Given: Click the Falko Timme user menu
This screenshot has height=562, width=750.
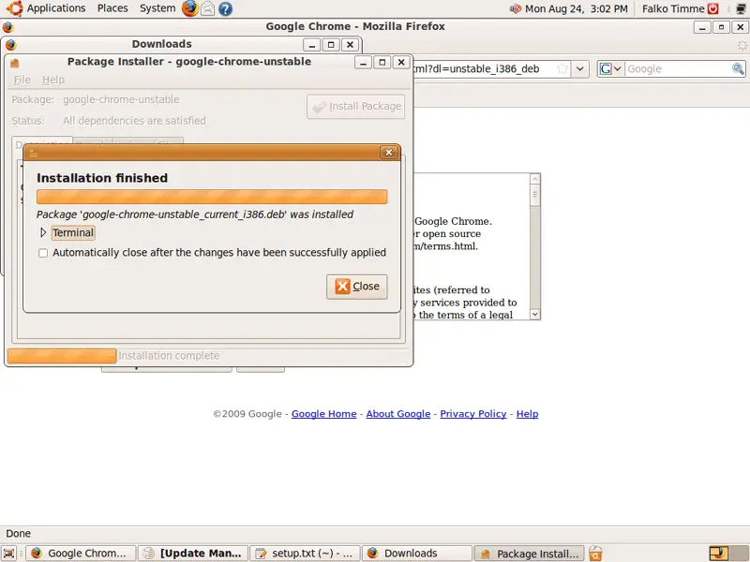Looking at the screenshot, I should [x=673, y=8].
